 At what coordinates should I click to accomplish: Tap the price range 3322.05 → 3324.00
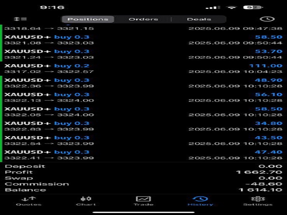[49, 115]
